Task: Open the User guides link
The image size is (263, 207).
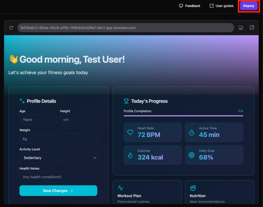Action: pyautogui.click(x=221, y=6)
